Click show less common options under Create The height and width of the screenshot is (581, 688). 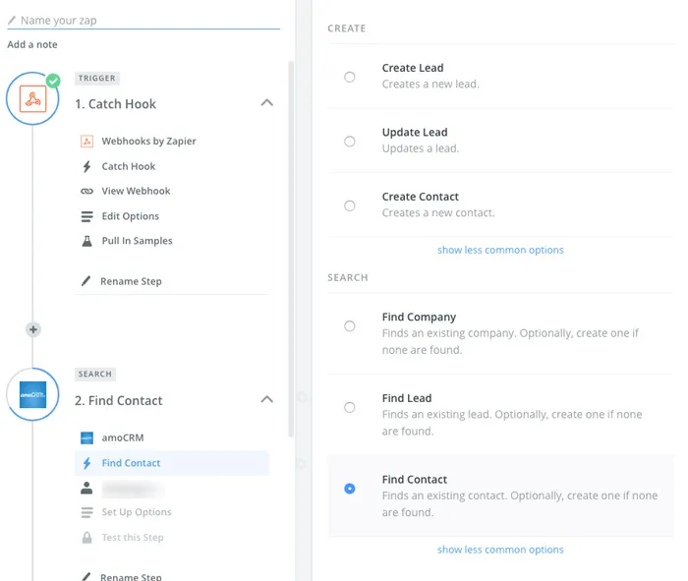tap(500, 250)
